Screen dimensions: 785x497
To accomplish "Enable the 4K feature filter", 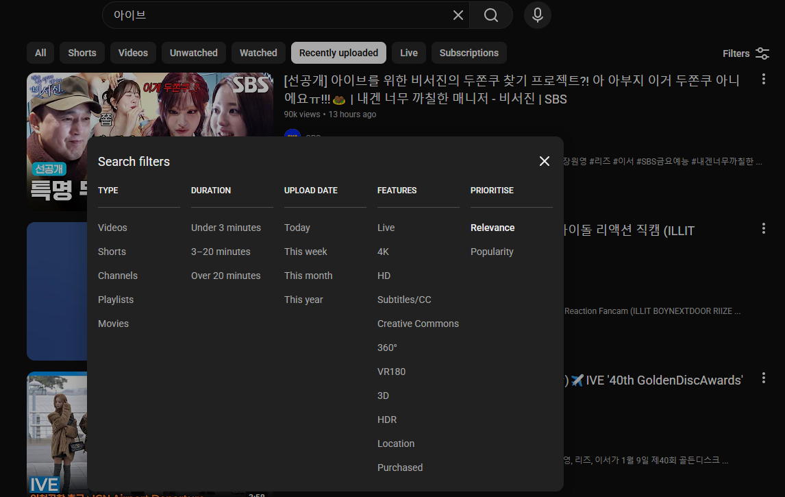I will coord(383,252).
